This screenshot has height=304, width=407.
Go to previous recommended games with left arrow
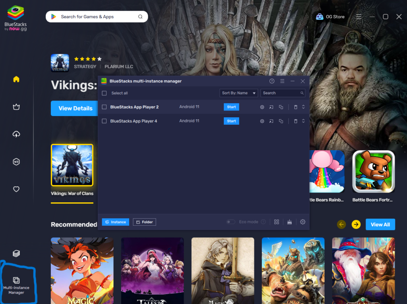341,224
